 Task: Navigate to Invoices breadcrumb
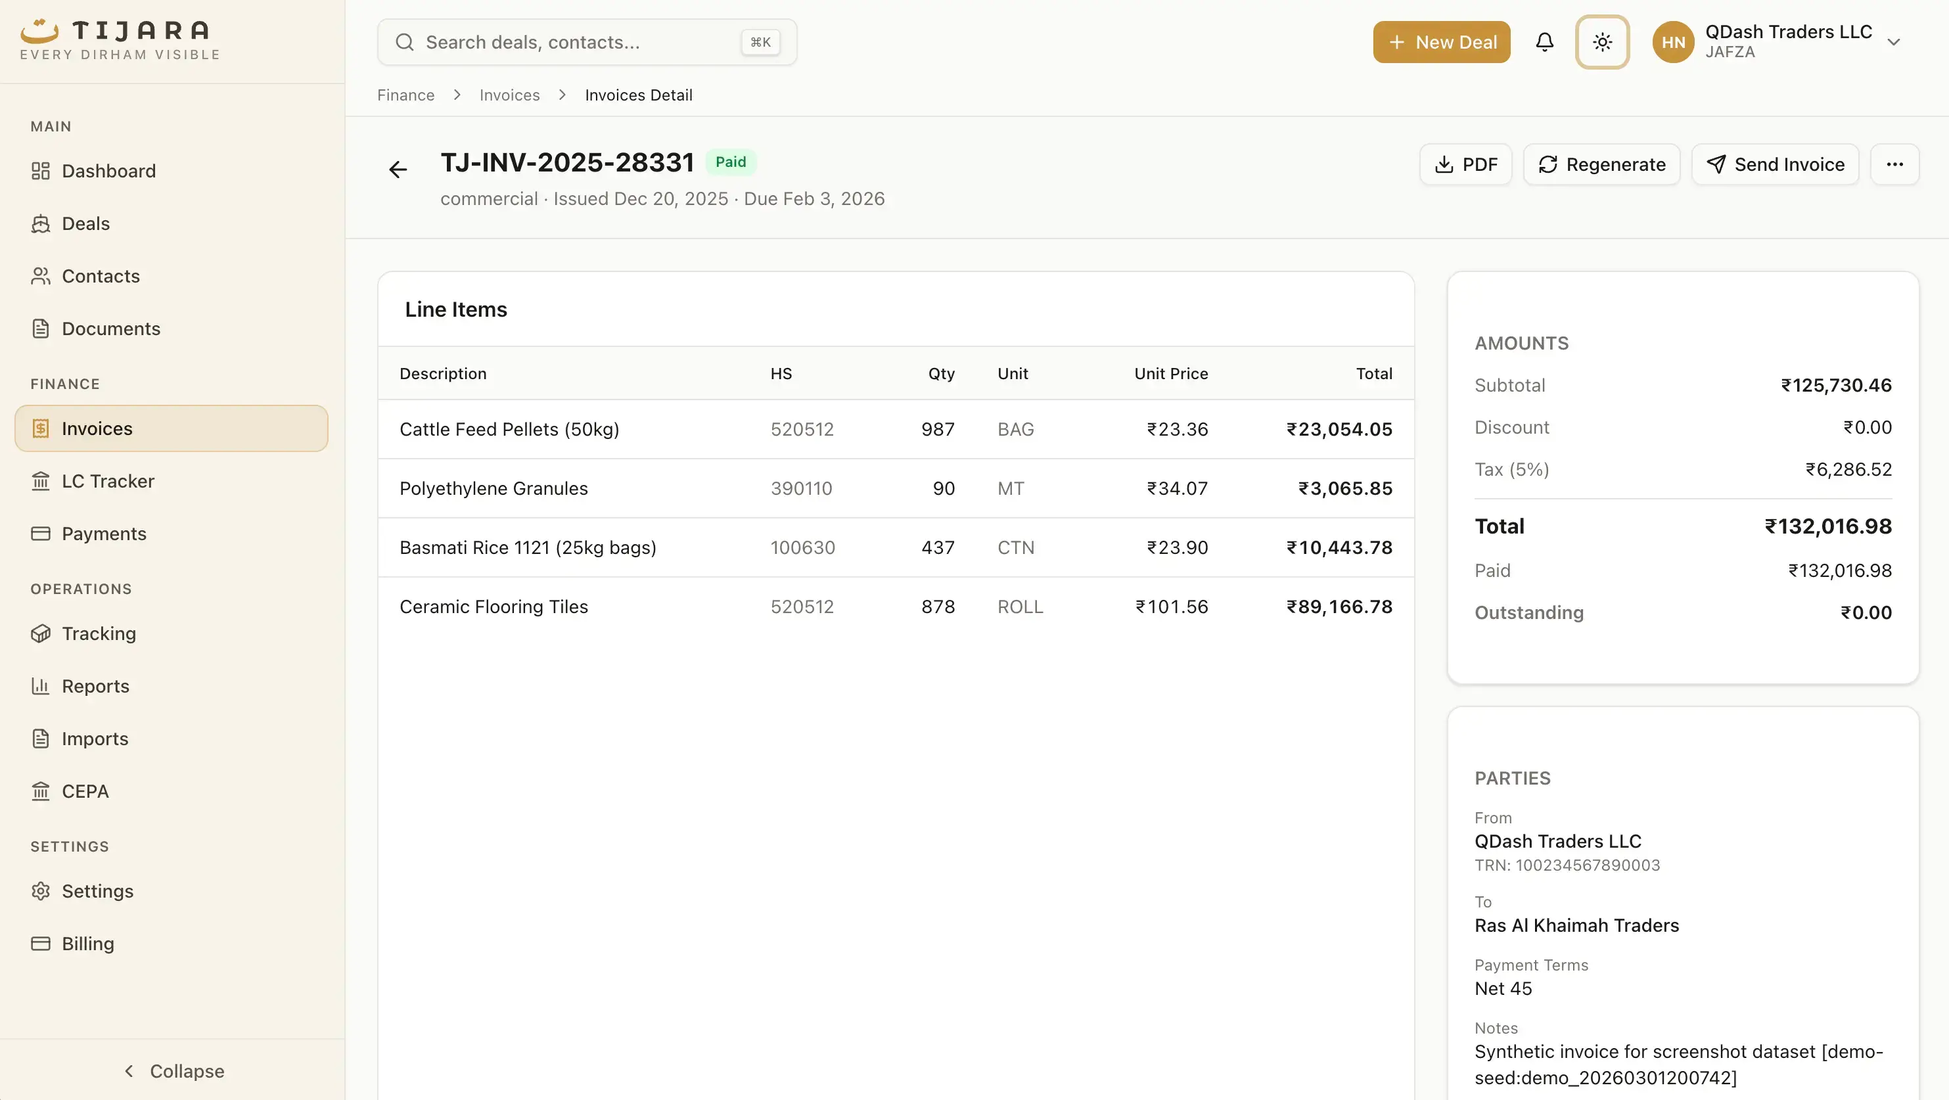[x=509, y=95]
